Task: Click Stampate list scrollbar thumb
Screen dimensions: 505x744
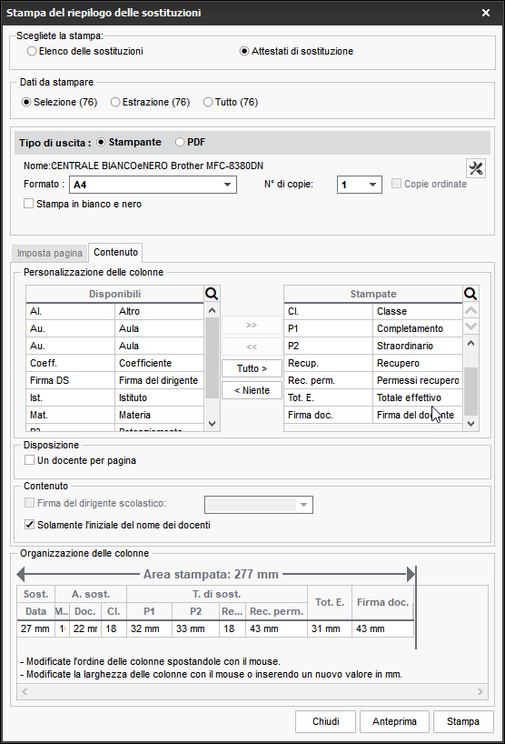Action: click(x=470, y=391)
